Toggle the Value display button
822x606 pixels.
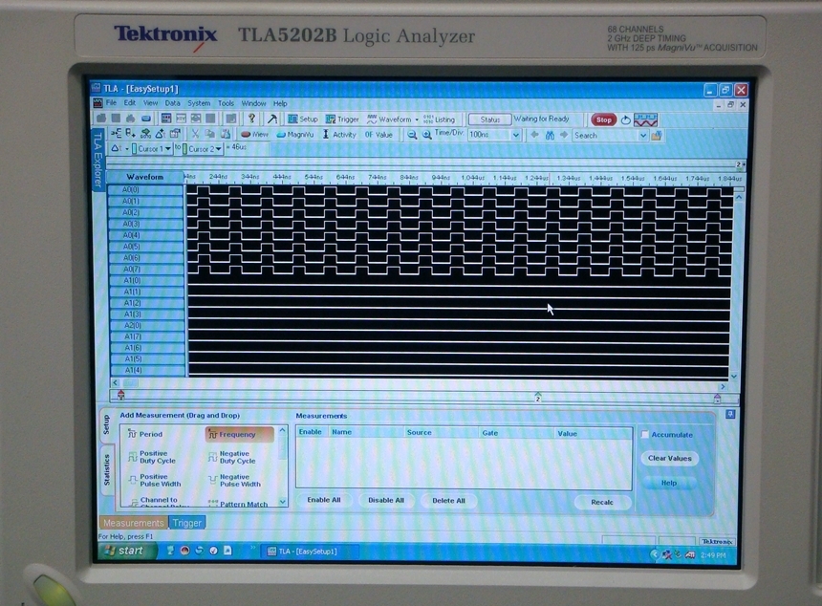379,135
